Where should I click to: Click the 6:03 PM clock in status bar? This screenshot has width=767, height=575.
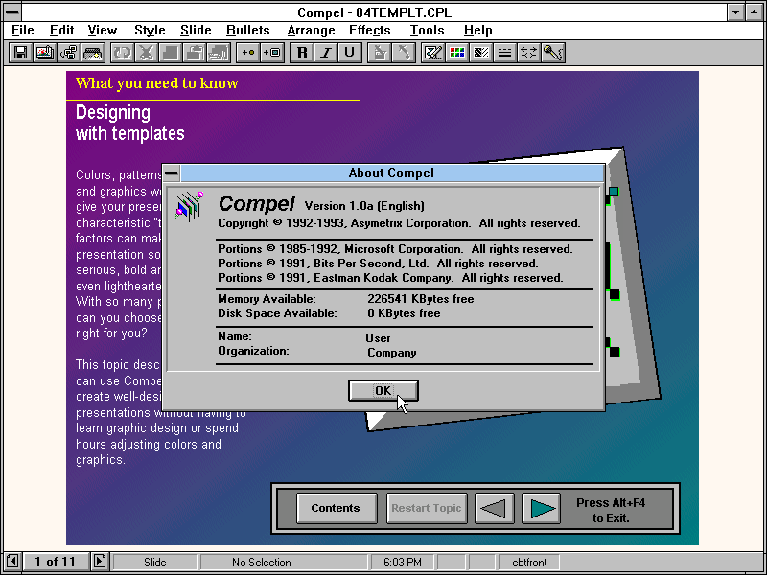pyautogui.click(x=402, y=563)
